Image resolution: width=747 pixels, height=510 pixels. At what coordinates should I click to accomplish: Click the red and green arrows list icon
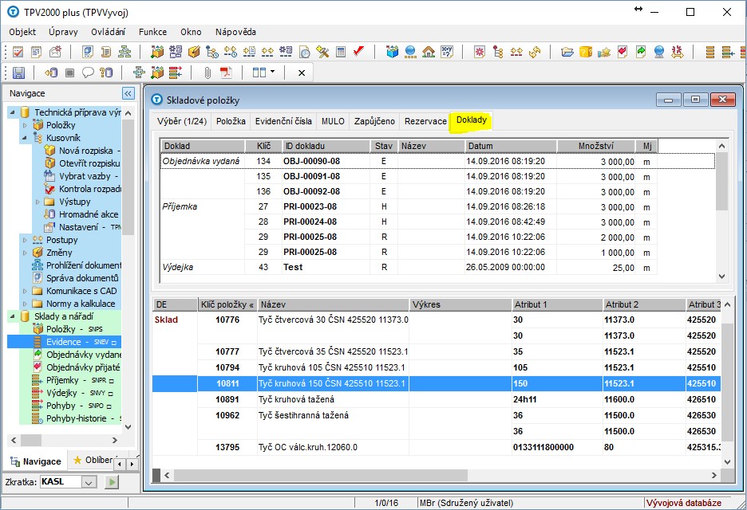[176, 73]
